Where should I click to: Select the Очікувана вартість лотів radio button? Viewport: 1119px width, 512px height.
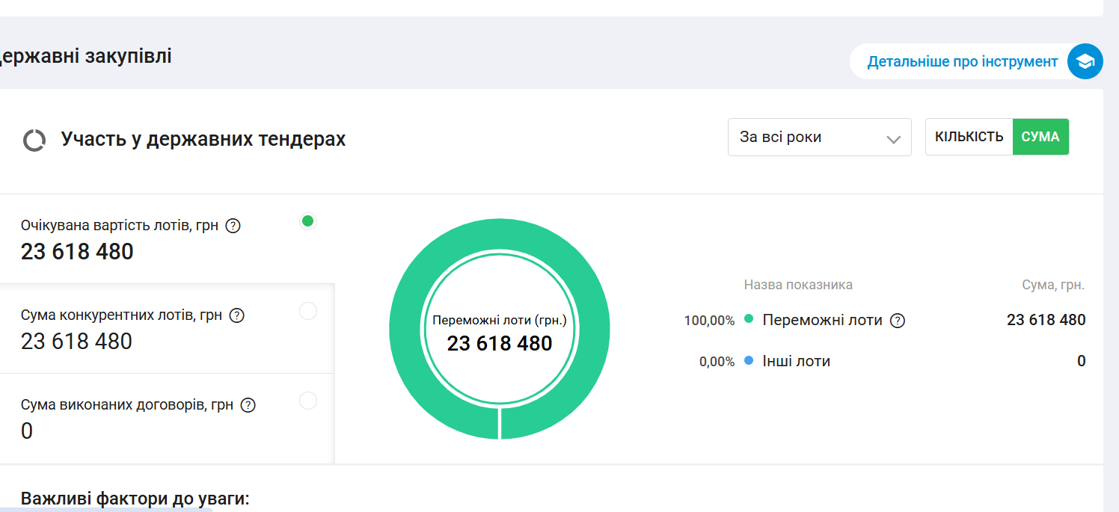307,221
